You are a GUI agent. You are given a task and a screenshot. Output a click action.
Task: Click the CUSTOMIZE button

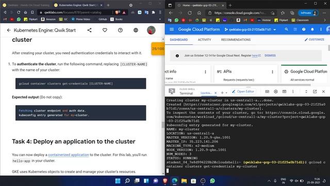(x=315, y=39)
